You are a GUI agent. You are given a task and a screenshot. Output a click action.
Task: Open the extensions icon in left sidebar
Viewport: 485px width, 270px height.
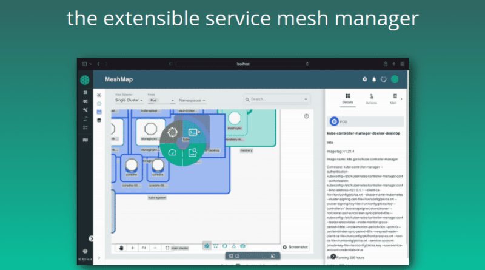pyautogui.click(x=85, y=140)
